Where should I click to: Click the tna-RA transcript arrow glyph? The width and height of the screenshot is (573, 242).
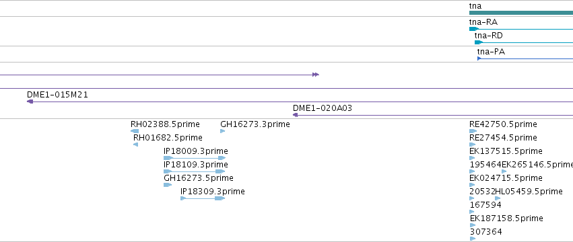pyautogui.click(x=474, y=29)
